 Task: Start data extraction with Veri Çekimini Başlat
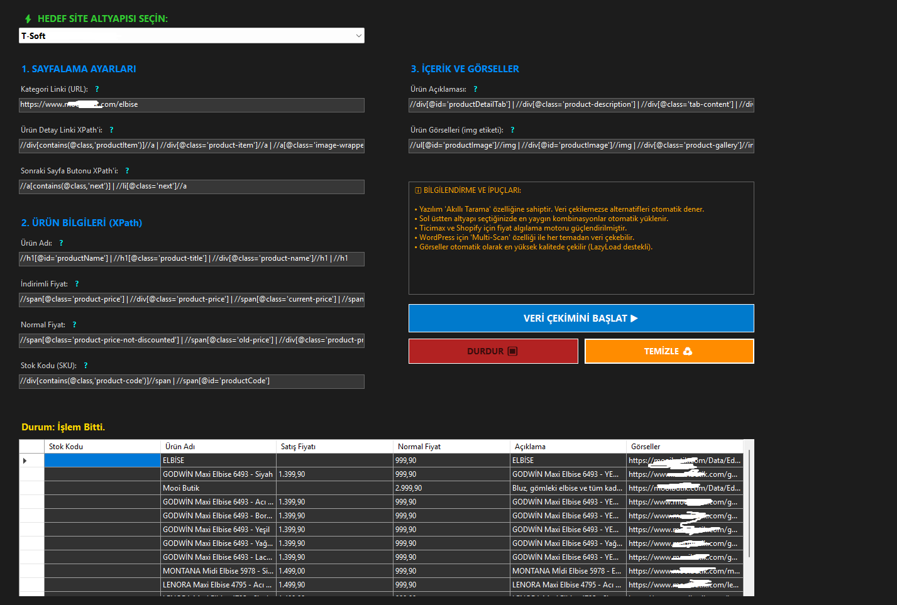[581, 319]
